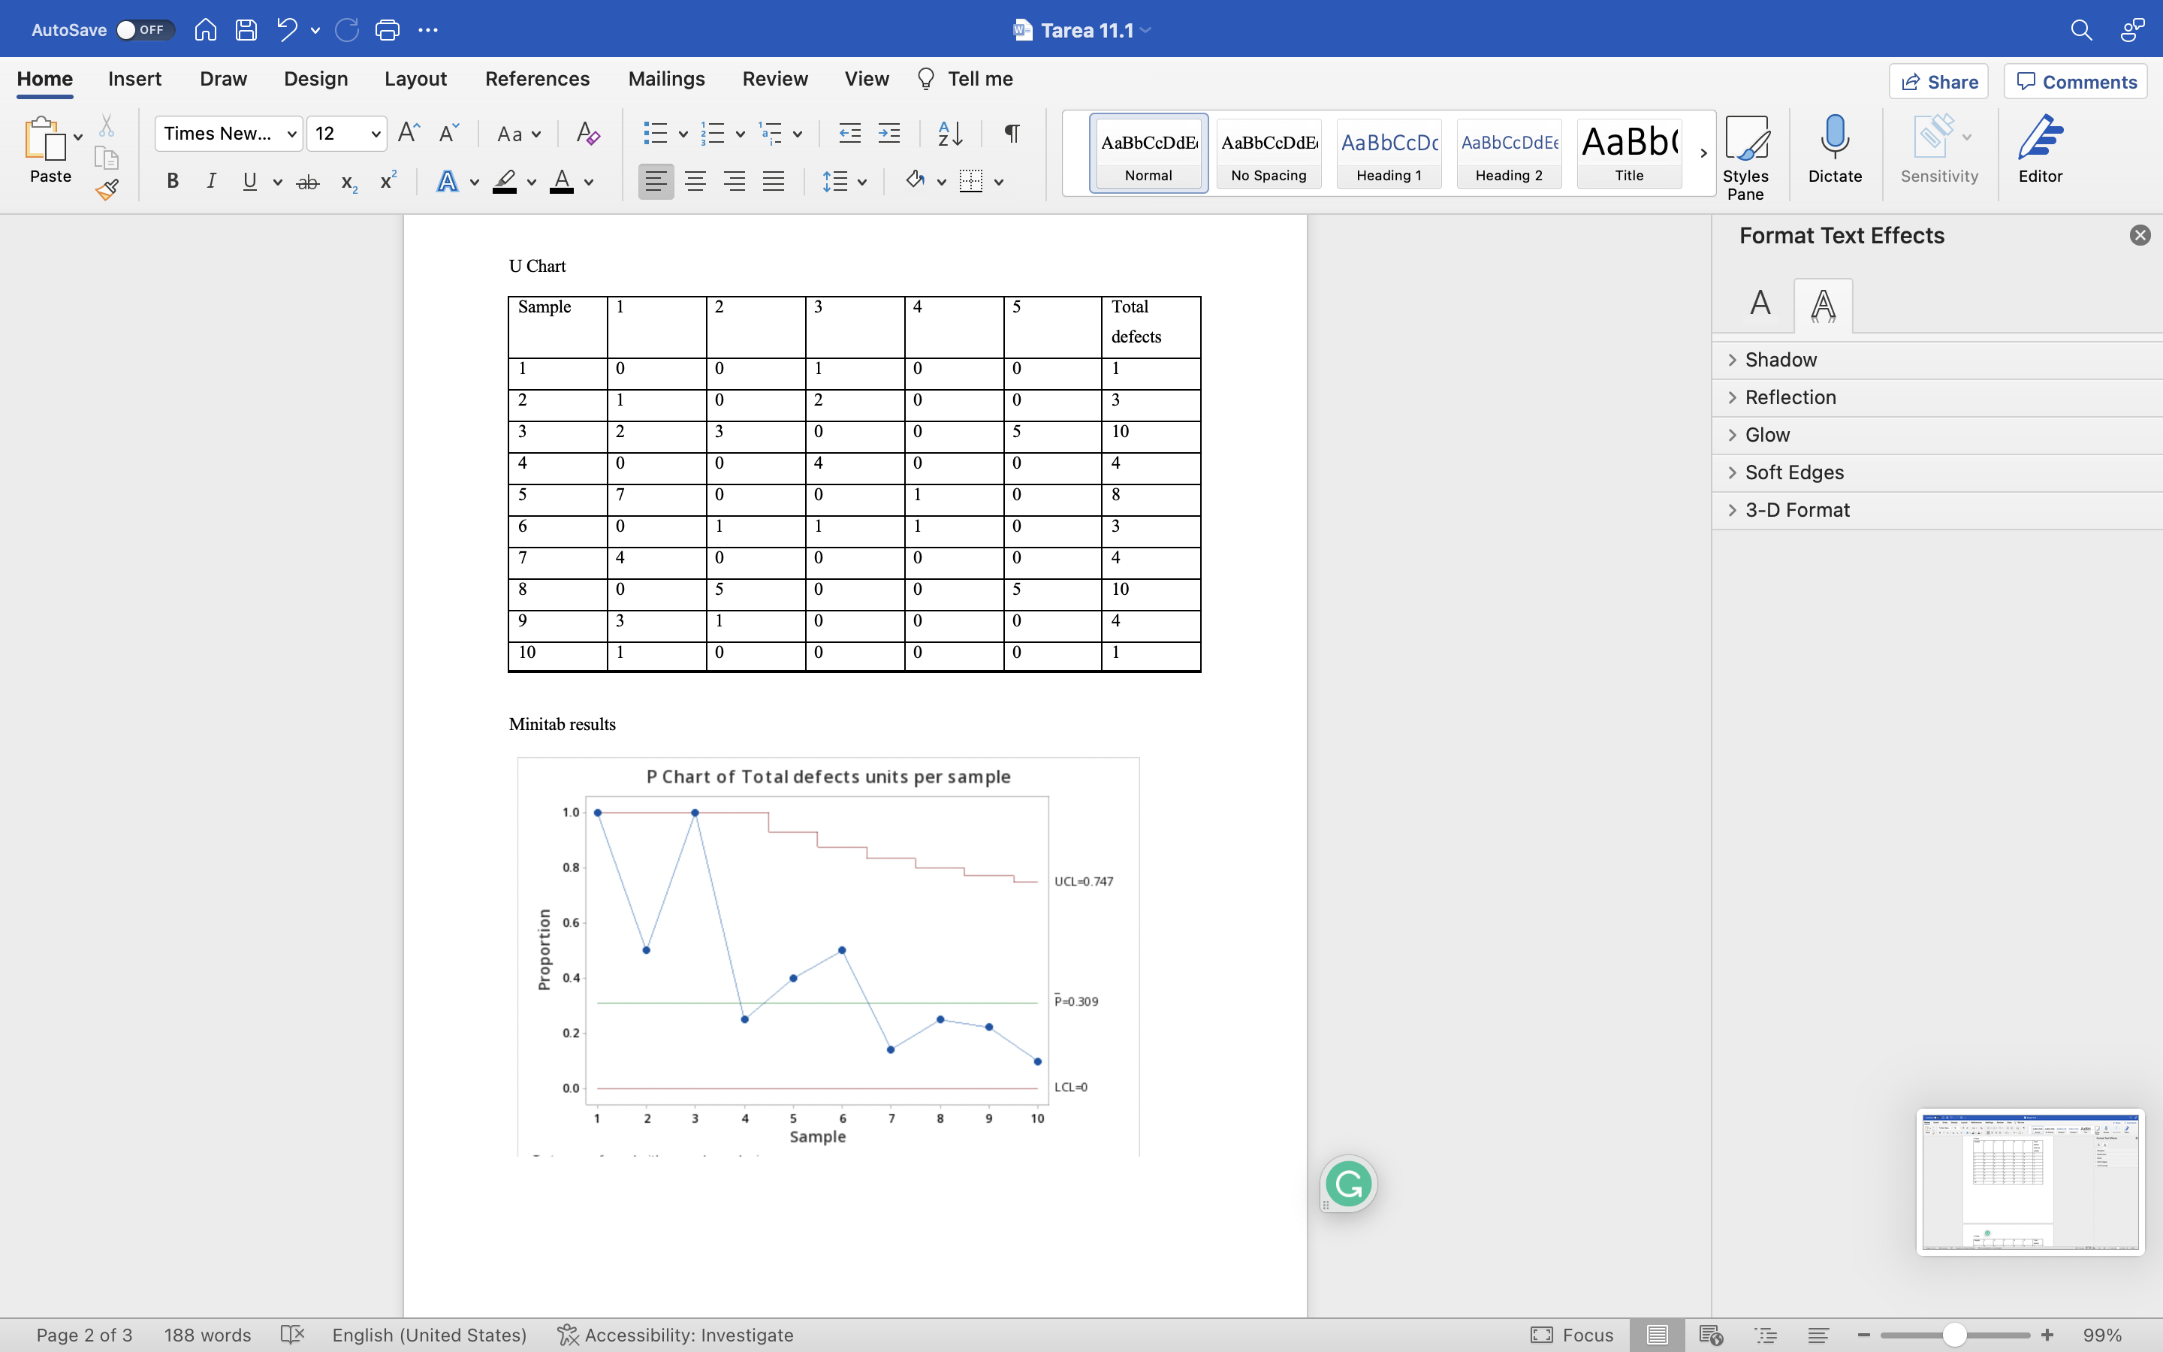
Task: Expand the Shadow section
Action: 1779,360
